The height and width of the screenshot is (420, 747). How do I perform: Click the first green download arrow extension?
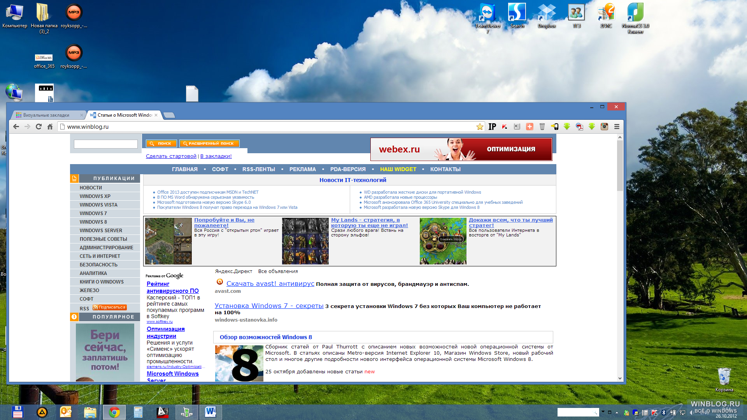567,127
